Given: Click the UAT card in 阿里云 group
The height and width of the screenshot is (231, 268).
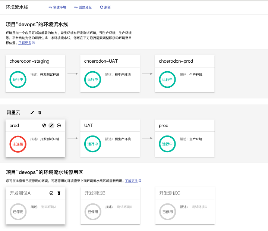Looking at the screenshot, I should (110, 138).
